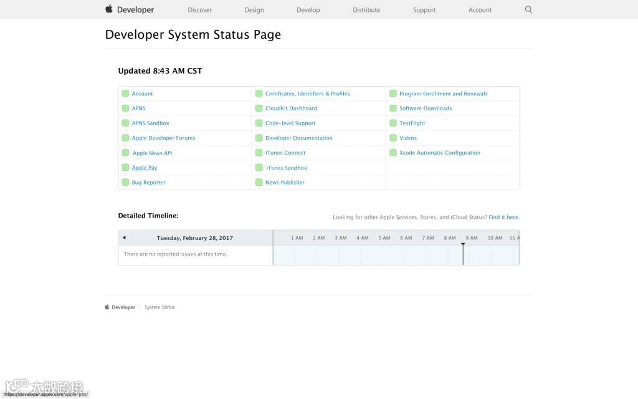Open the TestFlight link

click(412, 123)
